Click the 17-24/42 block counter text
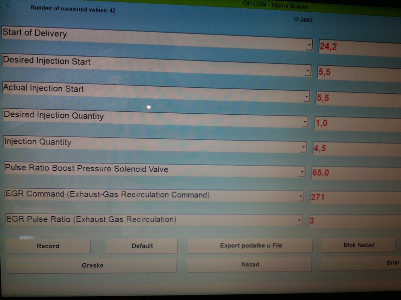Image resolution: width=401 pixels, height=300 pixels. coord(303,20)
